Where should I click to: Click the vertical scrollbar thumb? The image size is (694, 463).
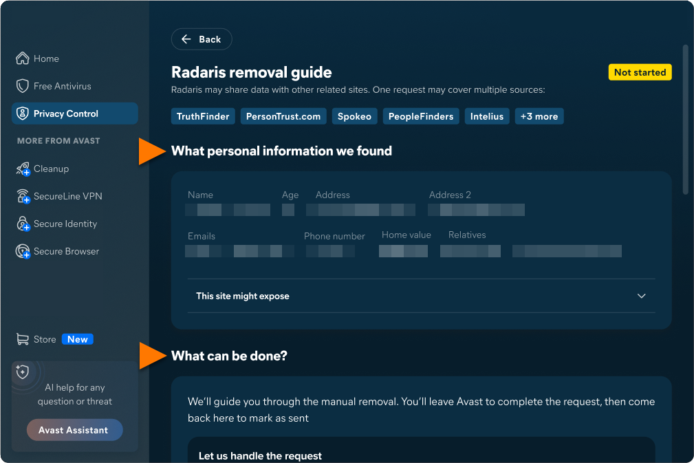click(x=685, y=120)
